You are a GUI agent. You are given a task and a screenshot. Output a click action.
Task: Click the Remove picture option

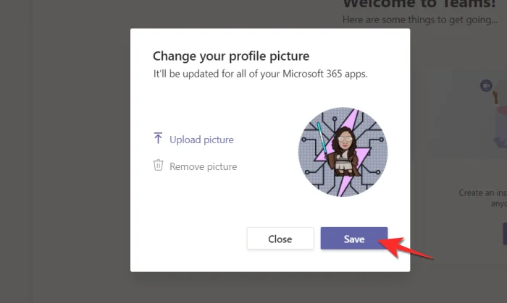203,166
